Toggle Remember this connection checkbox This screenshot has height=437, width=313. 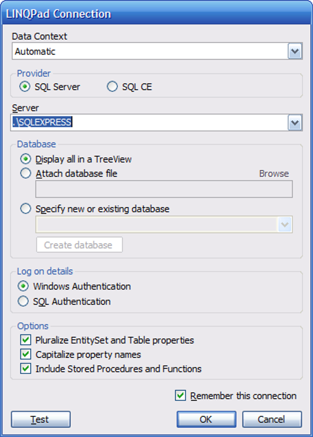[x=180, y=396]
